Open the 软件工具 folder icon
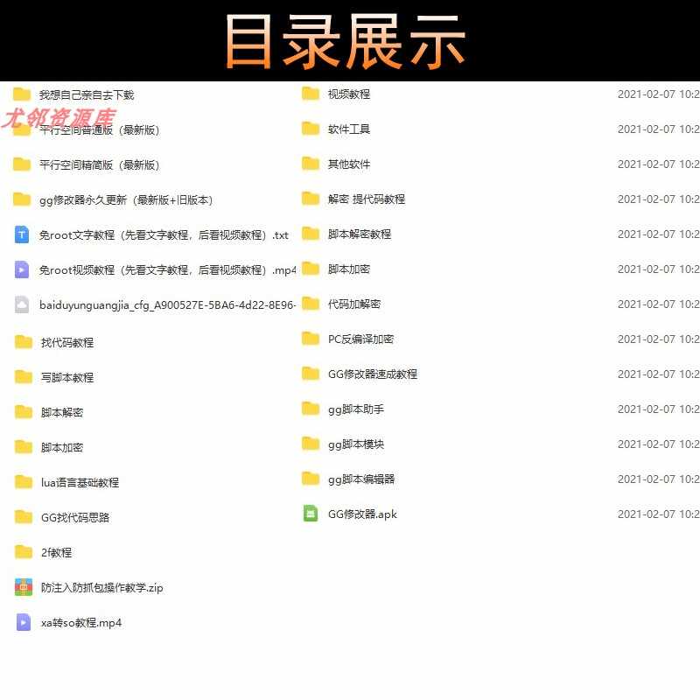 coord(310,129)
